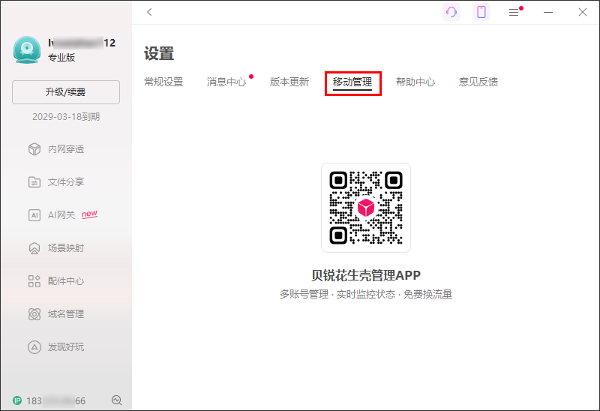Click the QR code image
Screen dimensions: 600x411
366,208
